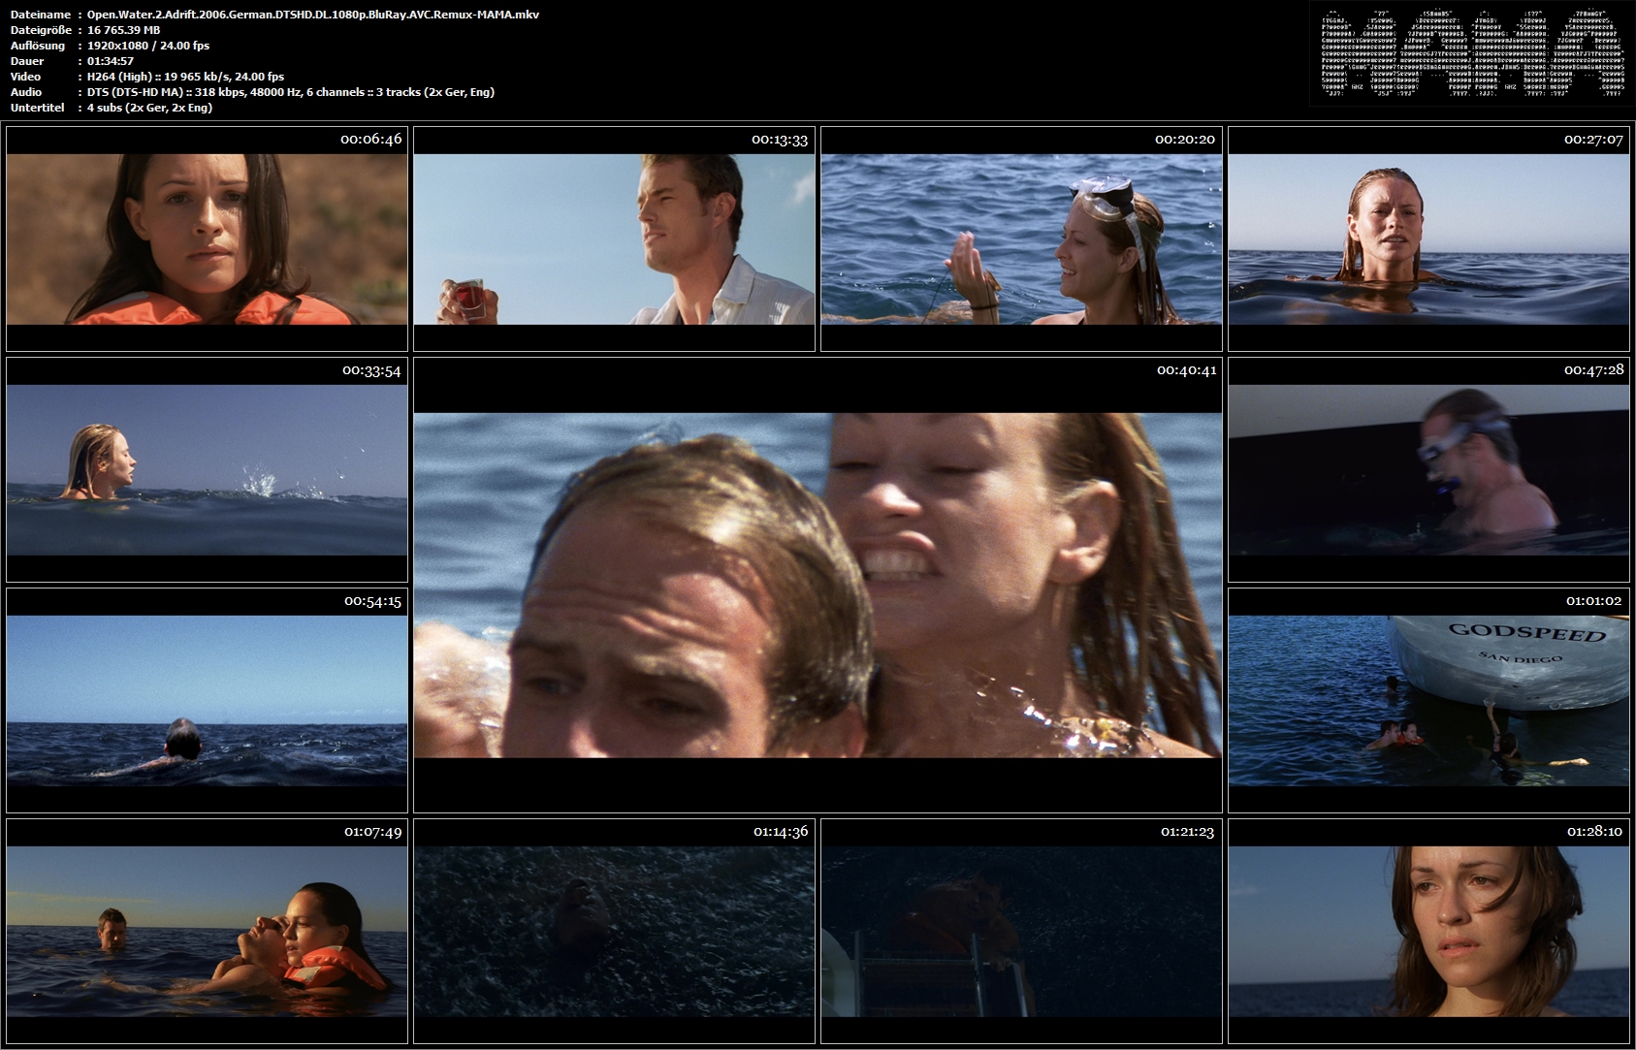Click the frame stamped 01:07:49

(207, 931)
